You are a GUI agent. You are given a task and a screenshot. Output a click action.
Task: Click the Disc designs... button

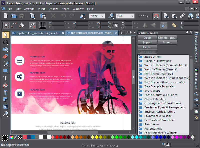click(x=167, y=38)
